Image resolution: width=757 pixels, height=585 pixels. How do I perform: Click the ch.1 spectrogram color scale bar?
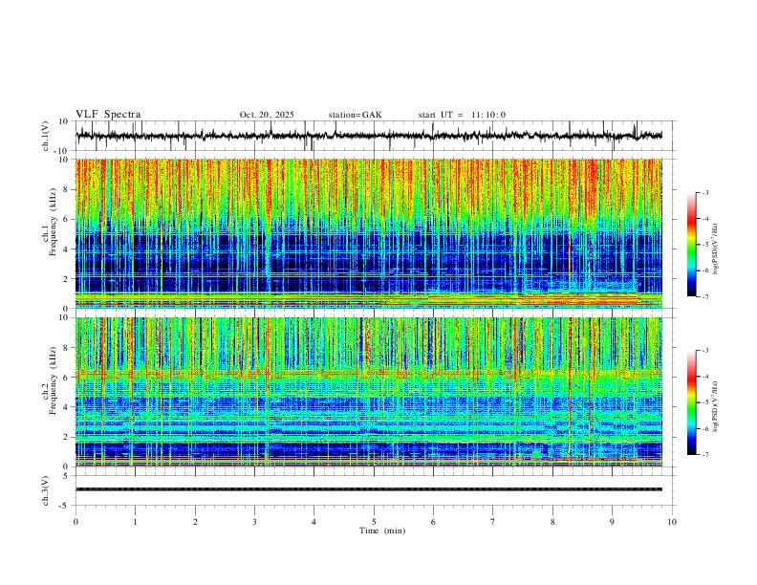point(691,245)
